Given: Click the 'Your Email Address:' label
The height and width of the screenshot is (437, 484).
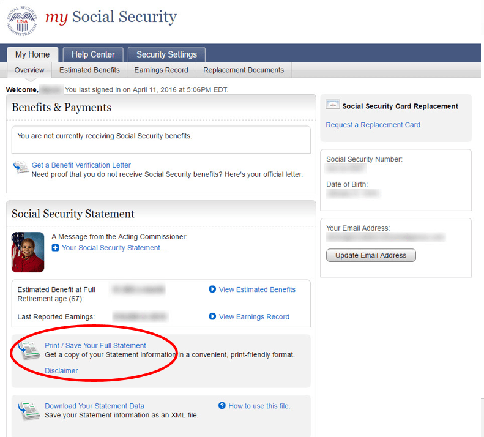Looking at the screenshot, I should tap(358, 228).
